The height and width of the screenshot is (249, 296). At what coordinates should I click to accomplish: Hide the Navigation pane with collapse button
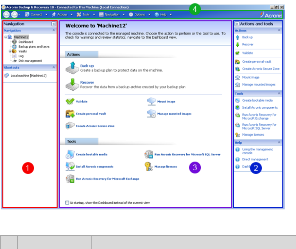tap(54, 24)
